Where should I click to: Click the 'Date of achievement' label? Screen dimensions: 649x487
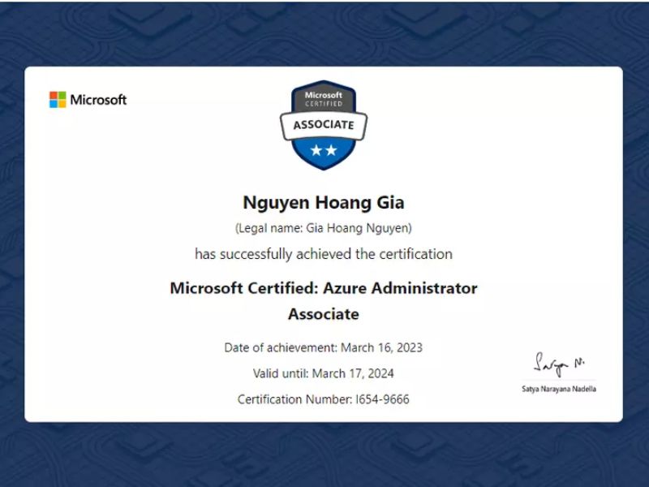click(x=281, y=347)
